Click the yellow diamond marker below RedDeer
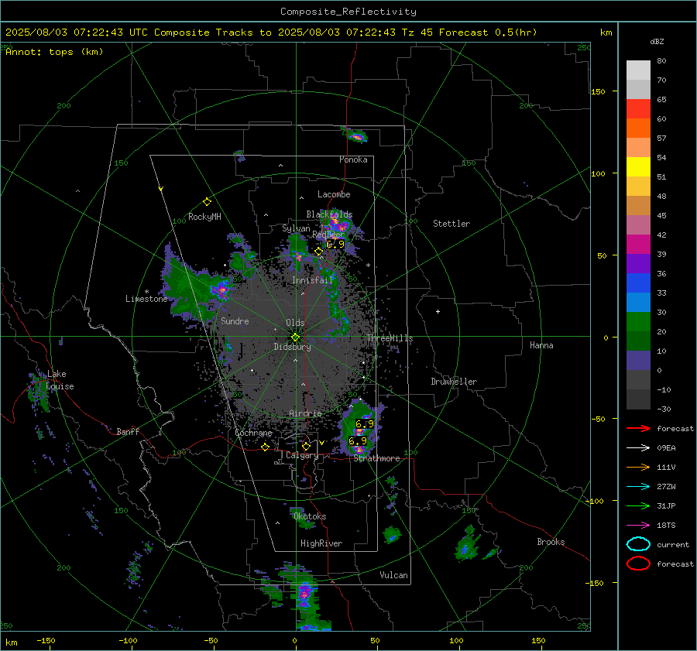Image resolution: width=697 pixels, height=651 pixels. point(318,252)
